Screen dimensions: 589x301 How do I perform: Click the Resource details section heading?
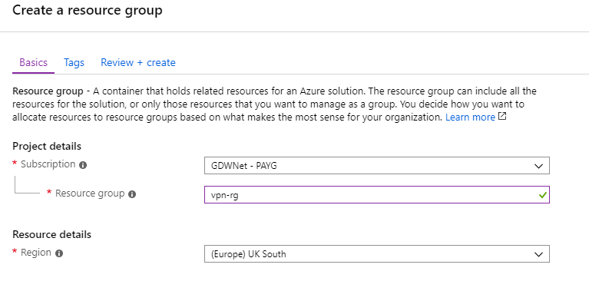coord(52,234)
